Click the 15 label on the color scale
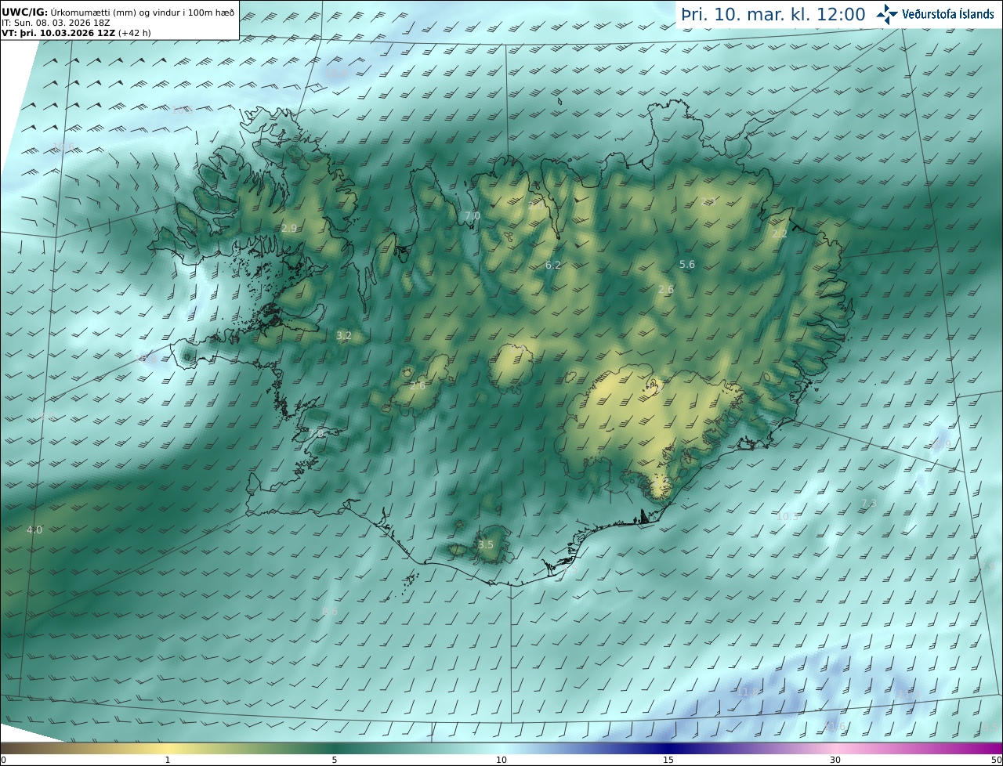This screenshot has height=766, width=1003. click(x=668, y=760)
